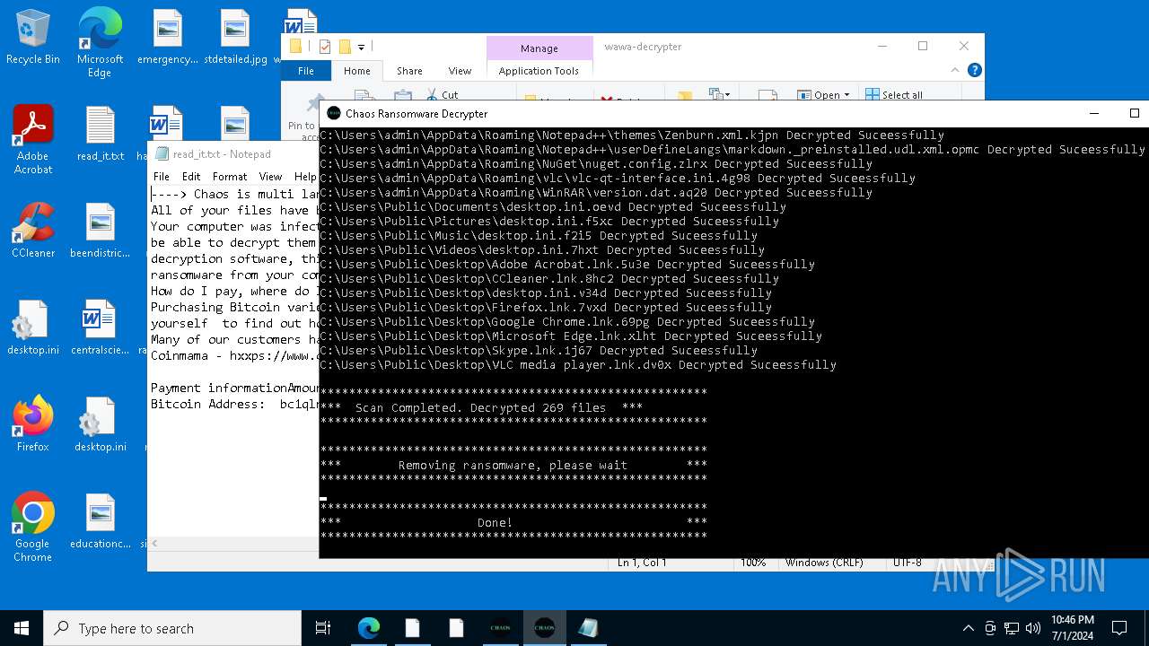The height and width of the screenshot is (646, 1149).
Task: Open the Application Tools ribbon tab
Action: (x=539, y=71)
